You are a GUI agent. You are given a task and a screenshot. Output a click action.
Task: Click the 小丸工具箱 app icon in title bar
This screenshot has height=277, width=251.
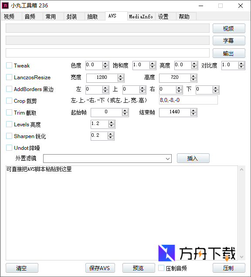(x=5, y=6)
